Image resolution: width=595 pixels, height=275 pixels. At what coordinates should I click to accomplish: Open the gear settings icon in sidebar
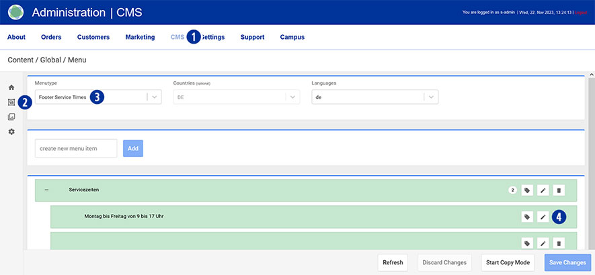[11, 131]
